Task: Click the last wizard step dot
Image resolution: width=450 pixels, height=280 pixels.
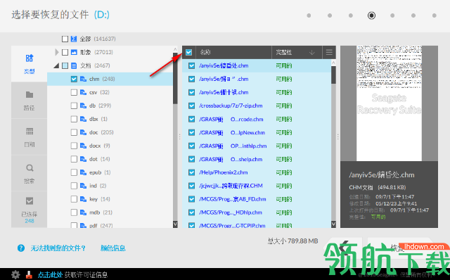Action: [x=435, y=15]
